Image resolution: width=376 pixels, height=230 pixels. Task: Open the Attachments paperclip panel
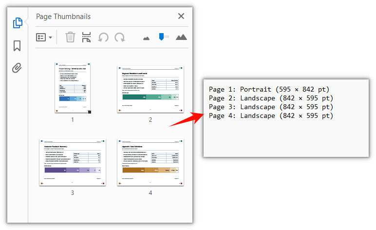(17, 68)
